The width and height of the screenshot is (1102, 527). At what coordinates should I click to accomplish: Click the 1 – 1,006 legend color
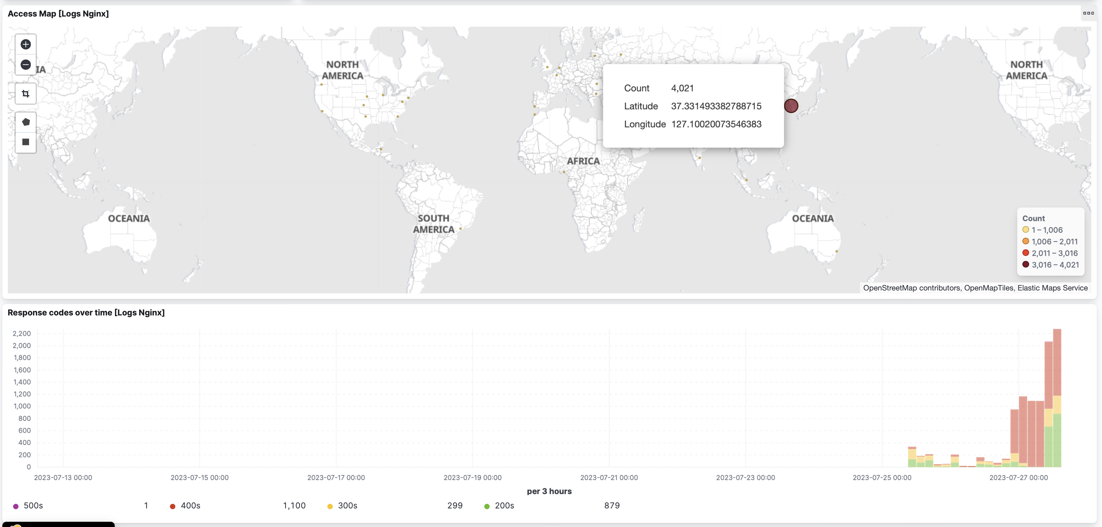coord(1026,230)
